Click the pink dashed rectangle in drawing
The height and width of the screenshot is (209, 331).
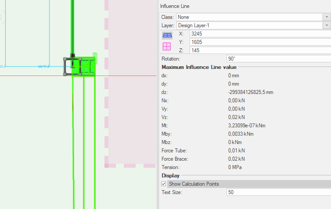(x=132, y=88)
